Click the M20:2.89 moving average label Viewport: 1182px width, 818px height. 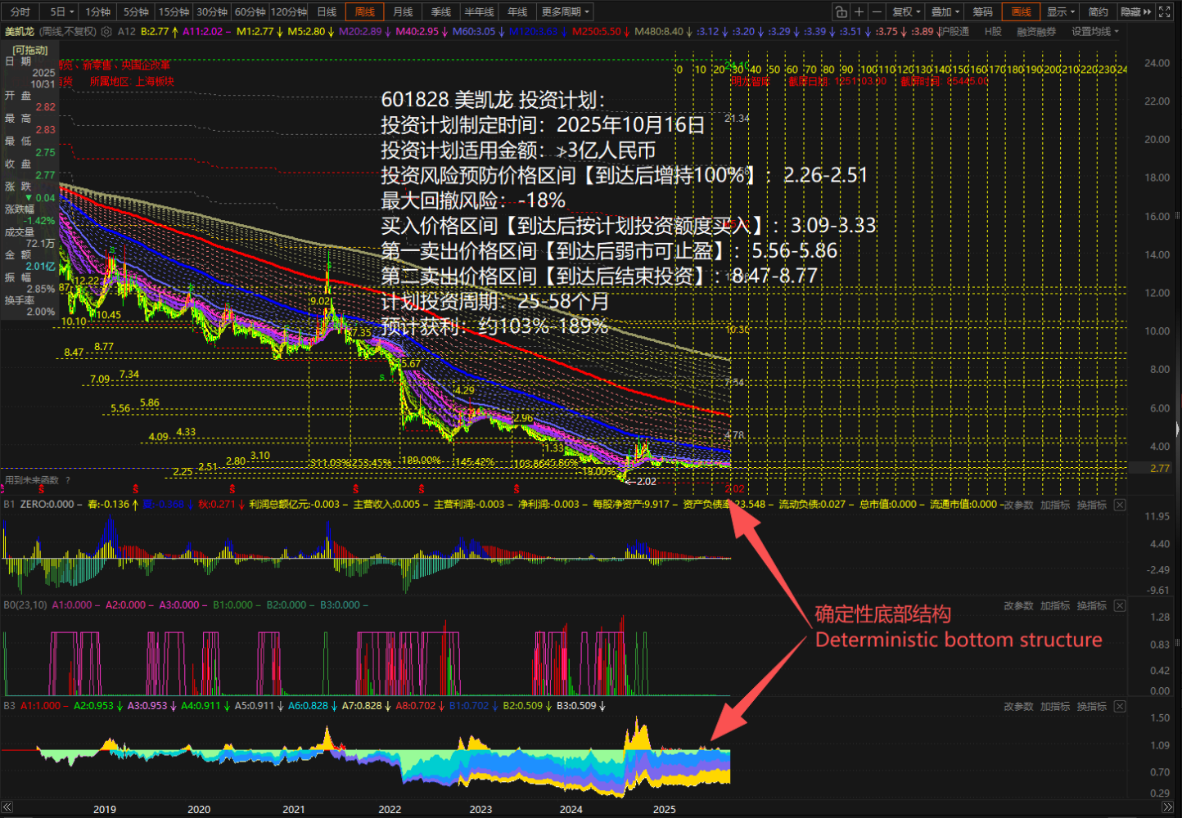[360, 32]
